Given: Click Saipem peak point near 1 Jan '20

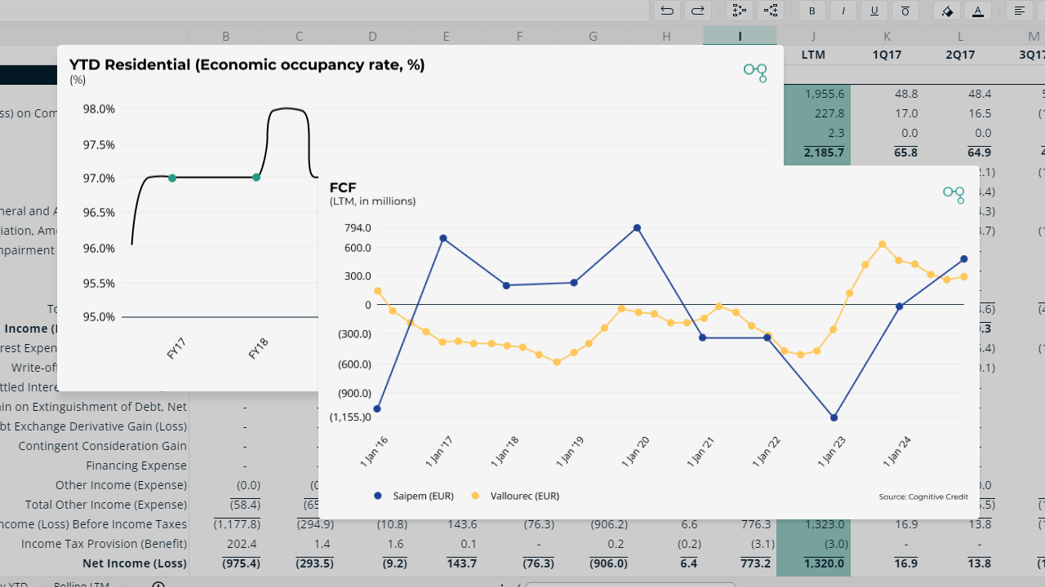Looking at the screenshot, I should [x=637, y=228].
